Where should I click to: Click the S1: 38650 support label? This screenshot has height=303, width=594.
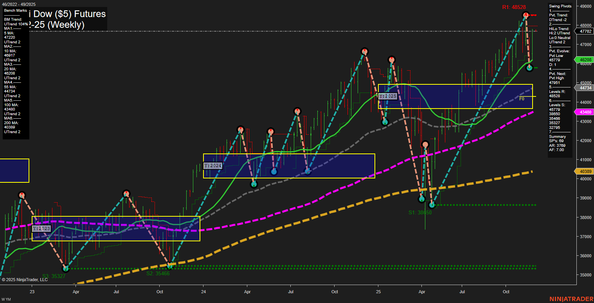(420, 212)
